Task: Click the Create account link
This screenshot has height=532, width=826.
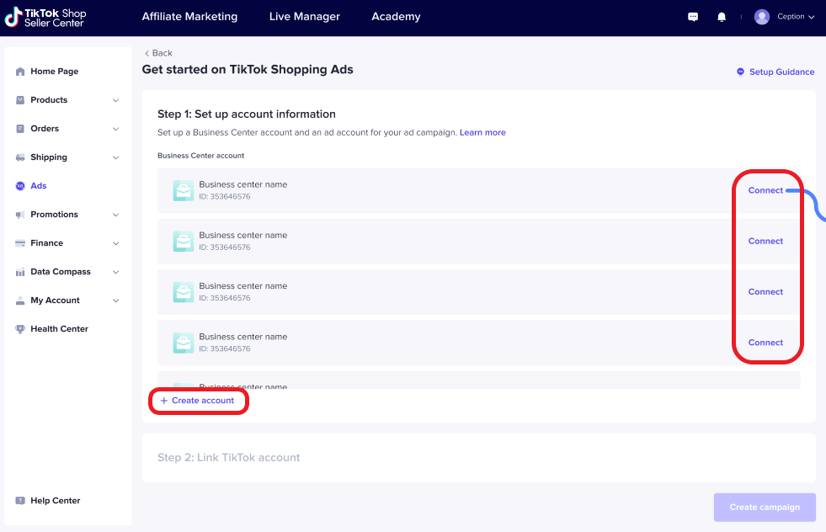Action: tap(198, 401)
